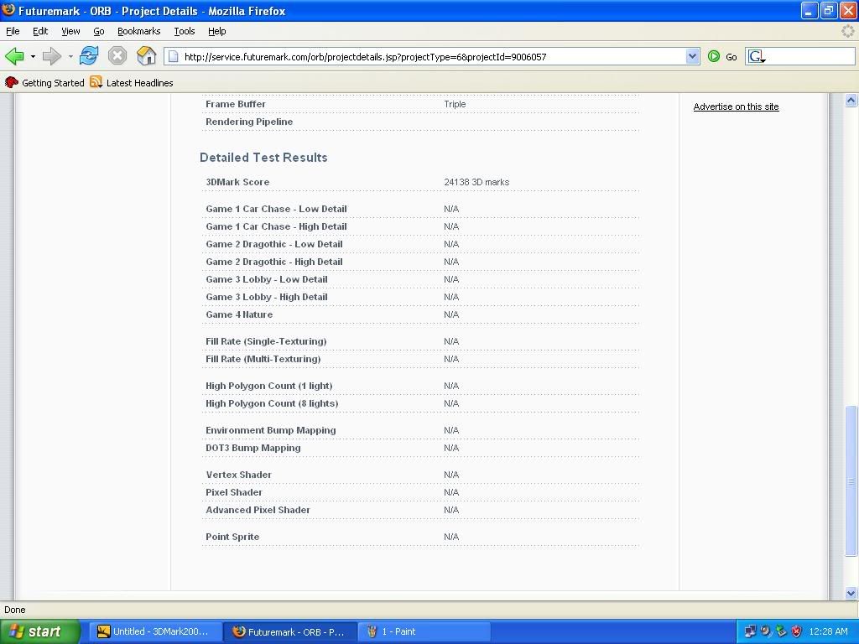Click the grey Forward arrow button
Viewport: 859px width, 644px height.
tap(51, 56)
